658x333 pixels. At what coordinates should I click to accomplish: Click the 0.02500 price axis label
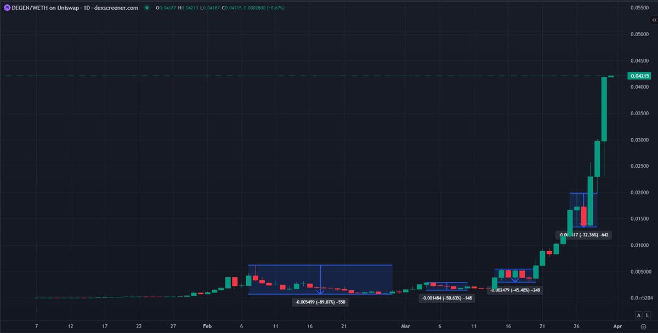point(639,166)
